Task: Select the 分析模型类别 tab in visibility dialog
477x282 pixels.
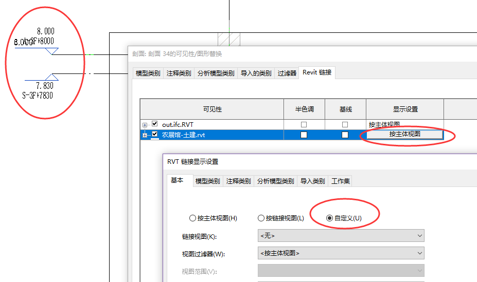Action: click(x=216, y=73)
